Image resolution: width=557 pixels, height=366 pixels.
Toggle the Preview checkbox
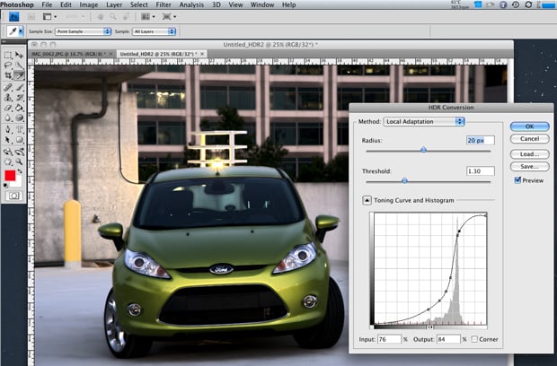pos(517,180)
